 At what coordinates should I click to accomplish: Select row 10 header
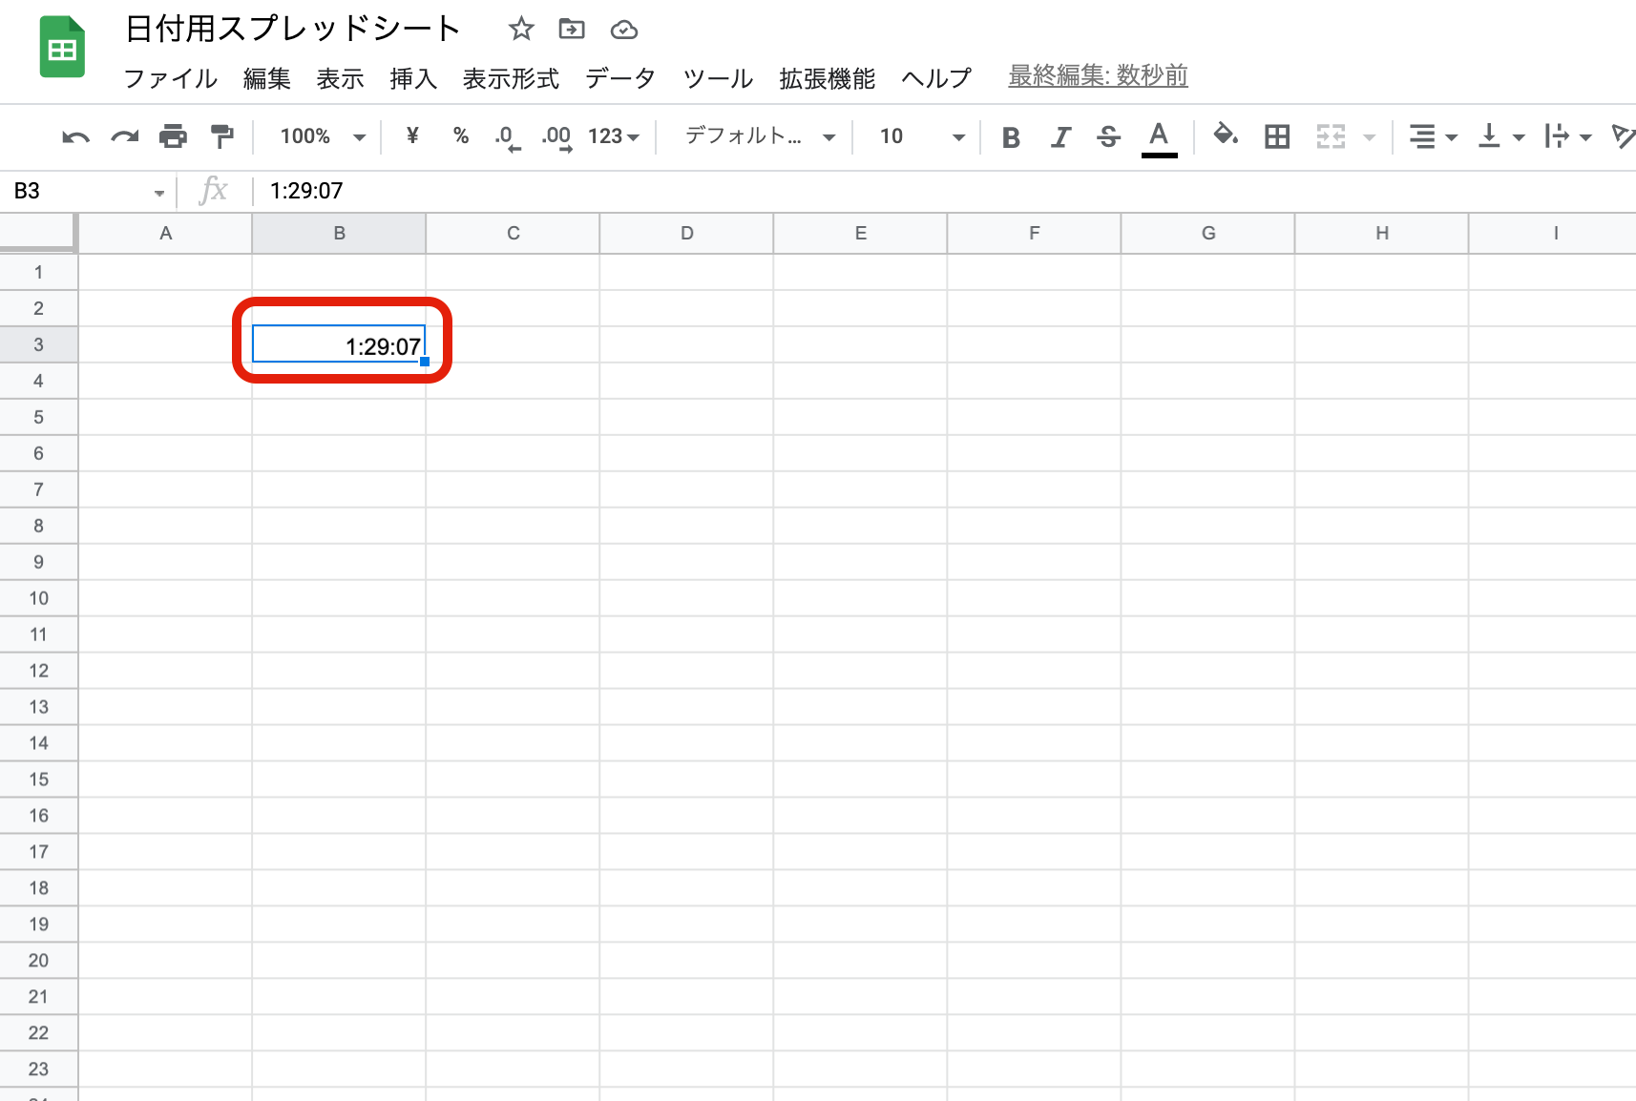[38, 598]
